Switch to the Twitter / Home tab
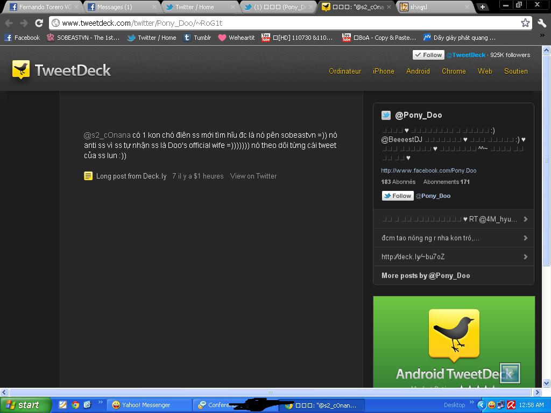The height and width of the screenshot is (413, 551). coord(199,6)
